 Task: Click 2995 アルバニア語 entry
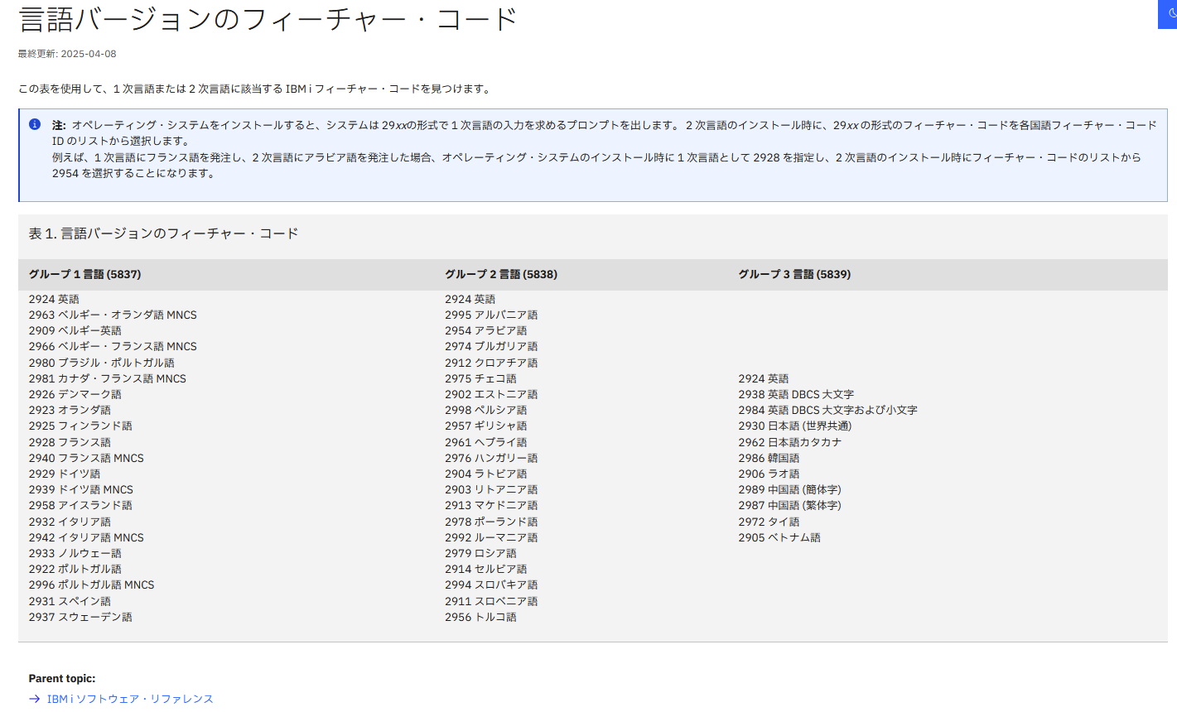491,315
